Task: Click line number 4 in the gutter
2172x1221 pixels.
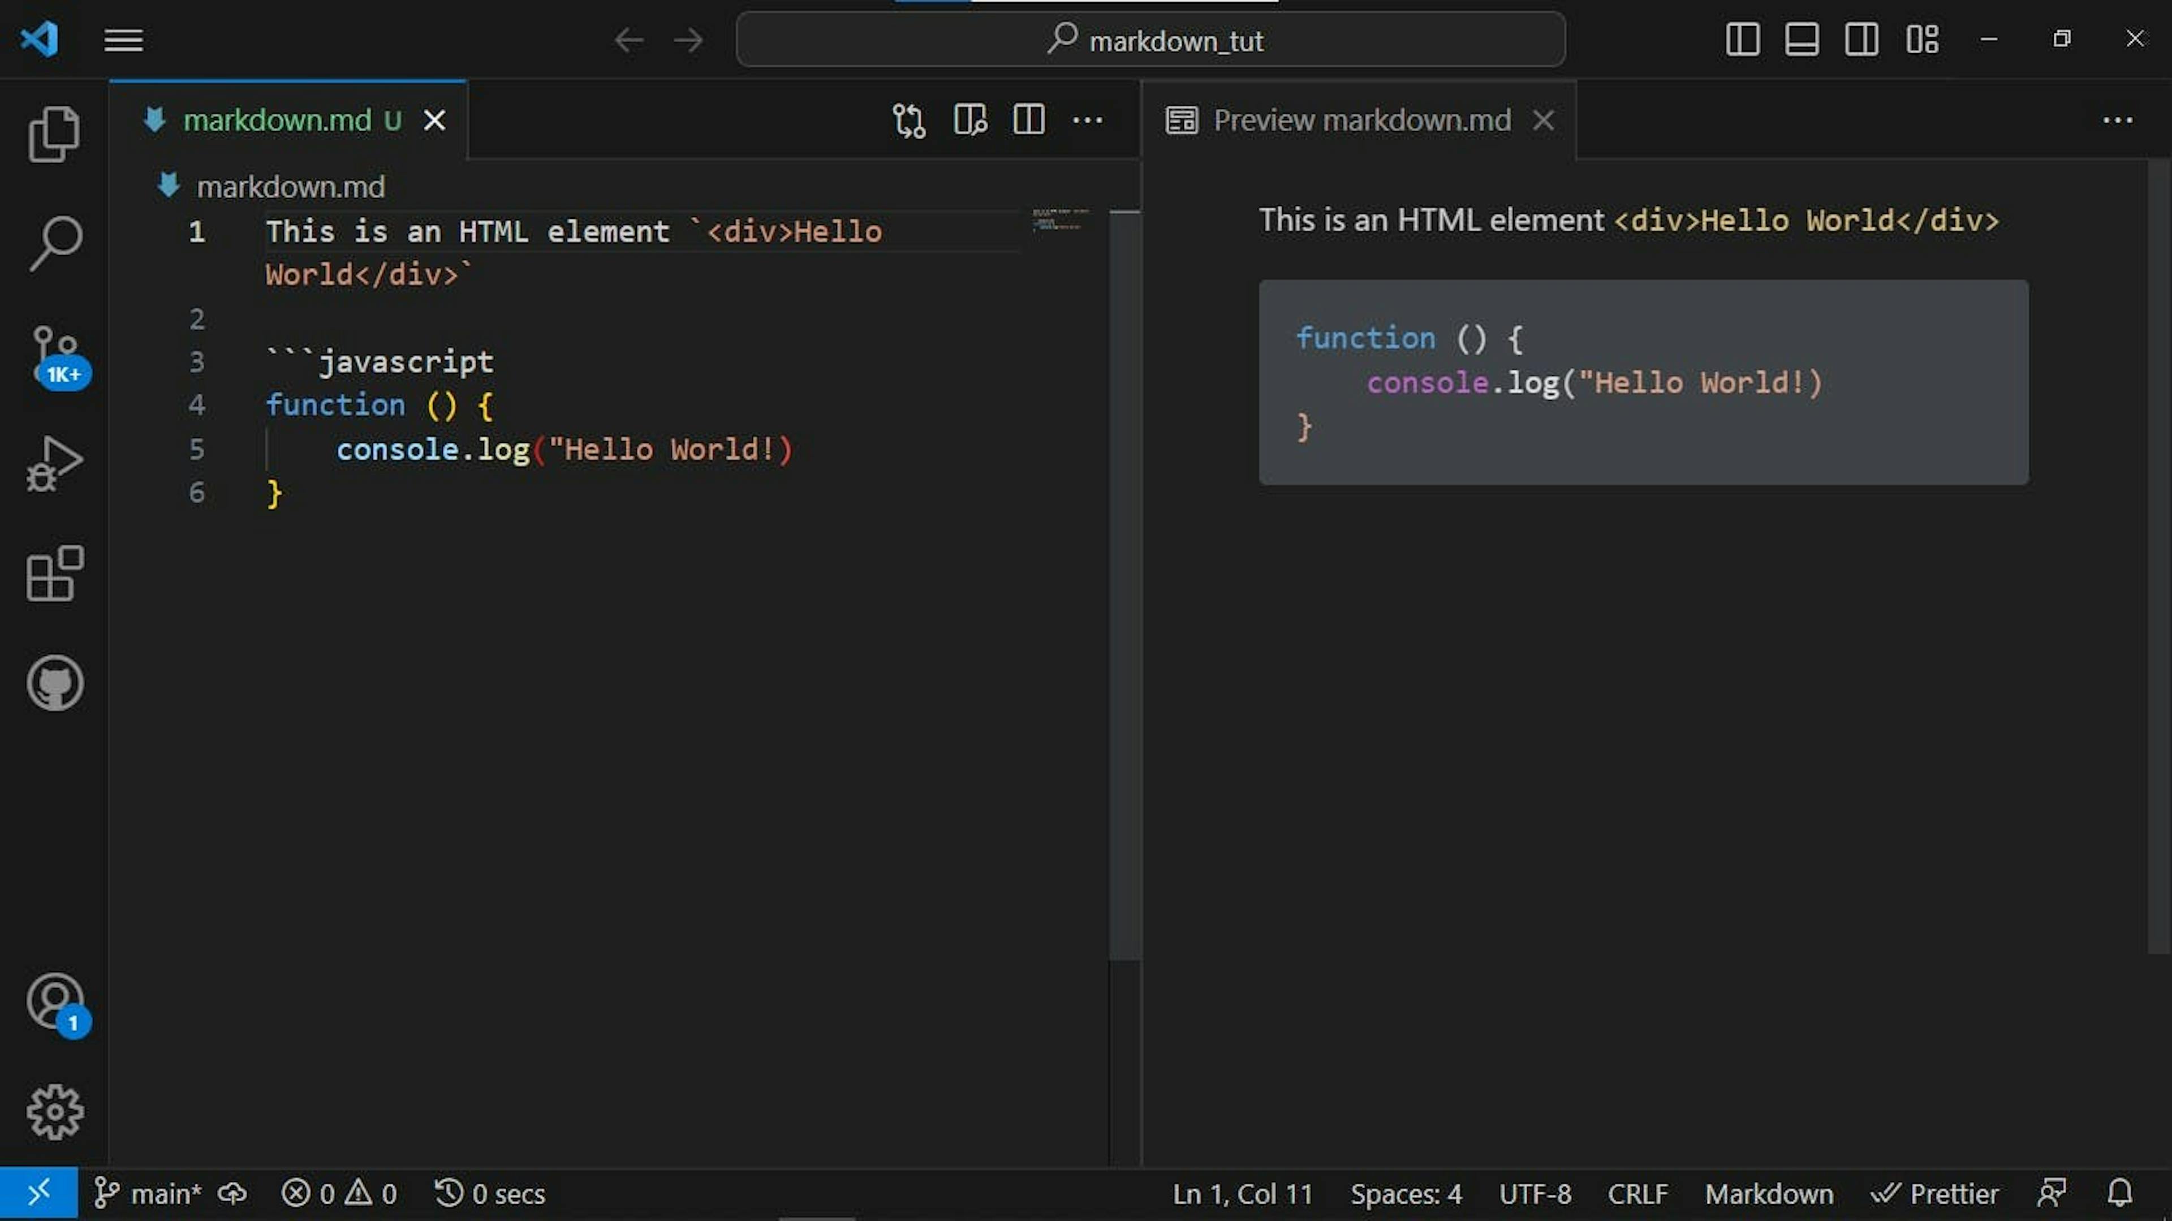Action: [x=196, y=405]
